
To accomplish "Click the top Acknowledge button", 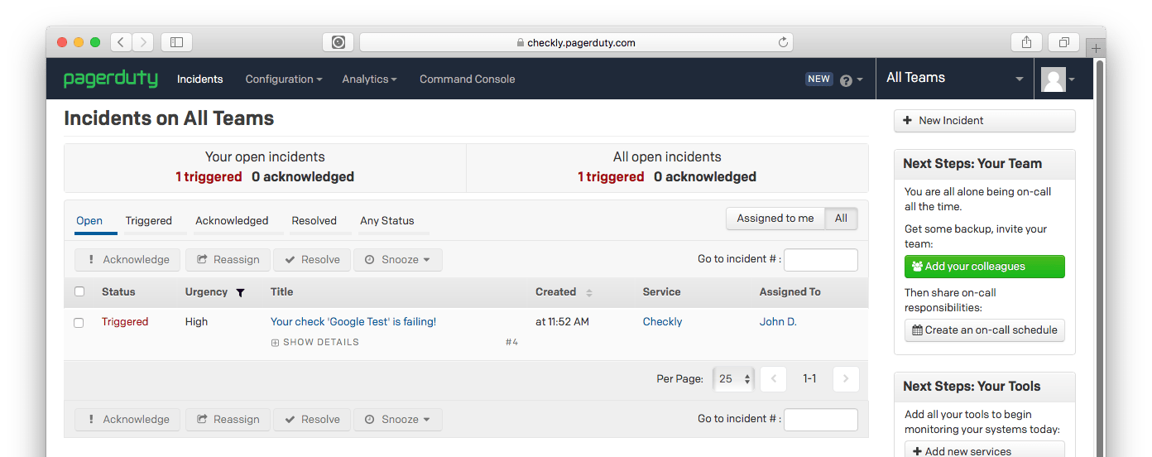I will pyautogui.click(x=128, y=260).
